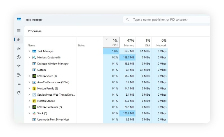Select the Processes sidebar icon

coord(19,39)
